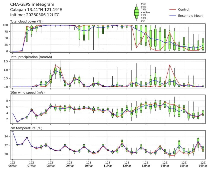Viewport: 210px width, 170px height.
Task: Select the 12Z 16Mar time axis label
Action: (x=203, y=164)
